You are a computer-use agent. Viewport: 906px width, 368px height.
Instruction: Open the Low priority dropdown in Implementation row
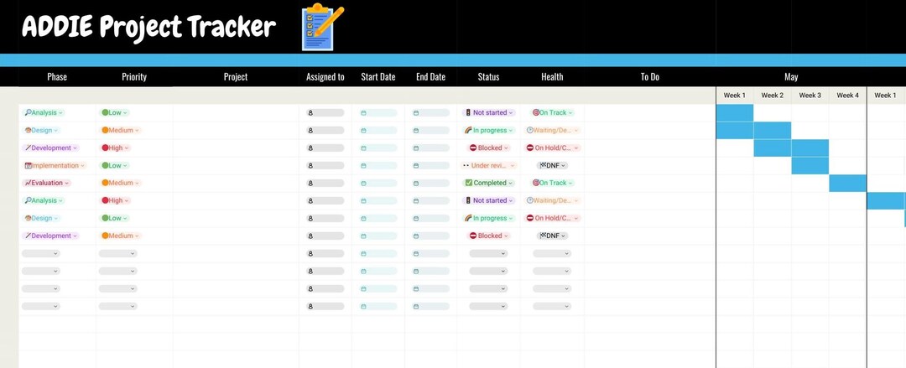114,165
